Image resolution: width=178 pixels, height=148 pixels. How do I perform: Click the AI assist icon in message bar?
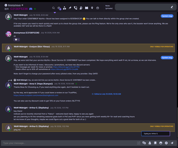(x=138, y=143)
